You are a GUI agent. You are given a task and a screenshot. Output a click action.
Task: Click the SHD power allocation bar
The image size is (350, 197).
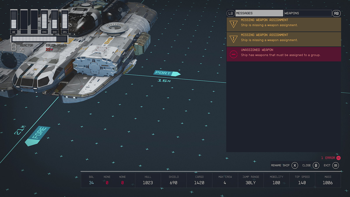click(55, 22)
